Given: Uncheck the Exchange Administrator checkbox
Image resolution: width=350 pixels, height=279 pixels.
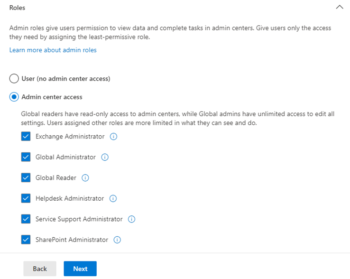Looking at the screenshot, I should tap(26, 136).
